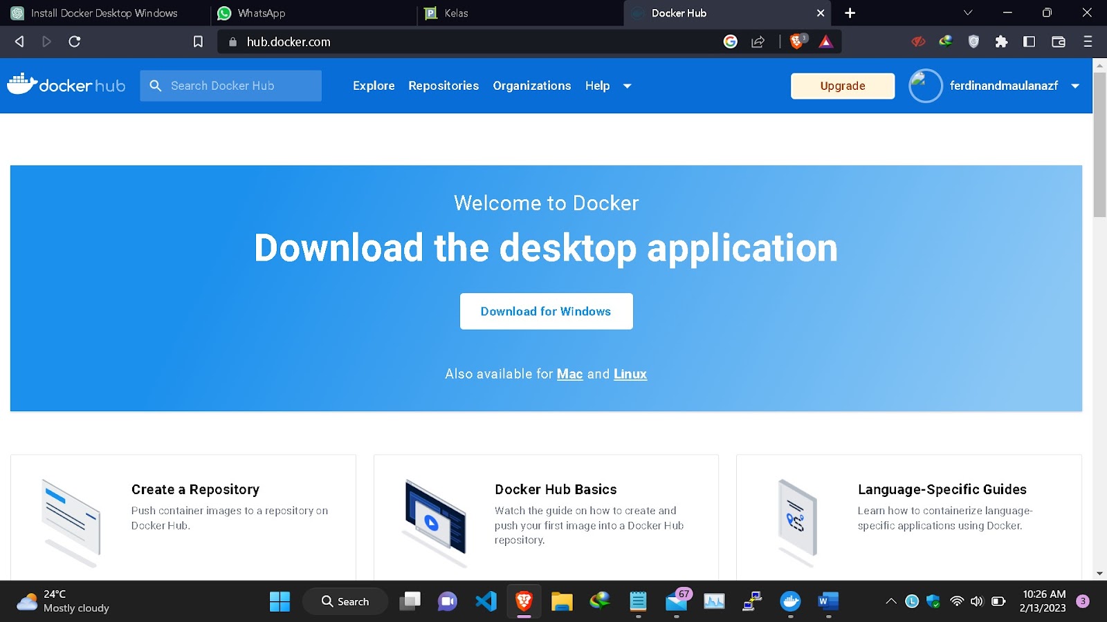Switch to Install Docker Desktop Windows tab
This screenshot has height=622, width=1107.
pos(104,13)
